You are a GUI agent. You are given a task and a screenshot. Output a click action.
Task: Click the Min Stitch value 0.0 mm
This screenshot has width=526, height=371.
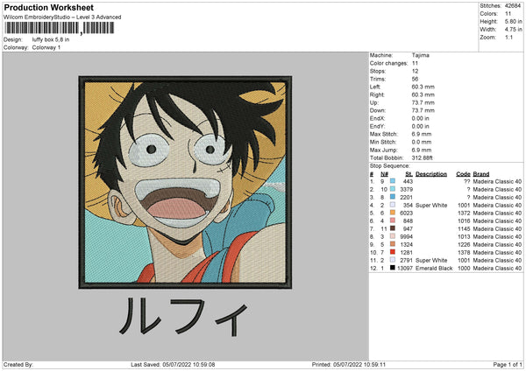click(422, 142)
